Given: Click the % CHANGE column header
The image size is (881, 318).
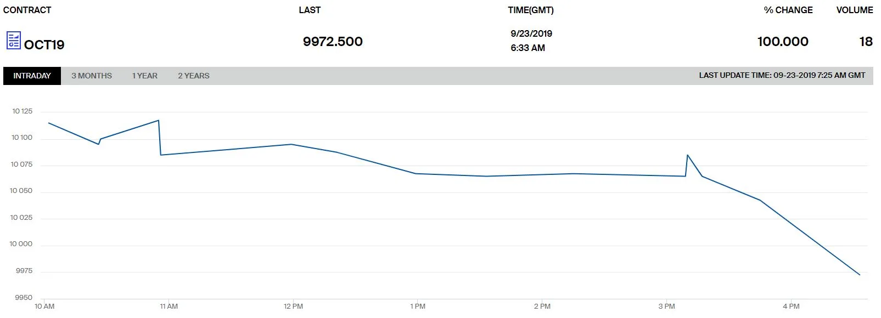Looking at the screenshot, I should tap(788, 10).
